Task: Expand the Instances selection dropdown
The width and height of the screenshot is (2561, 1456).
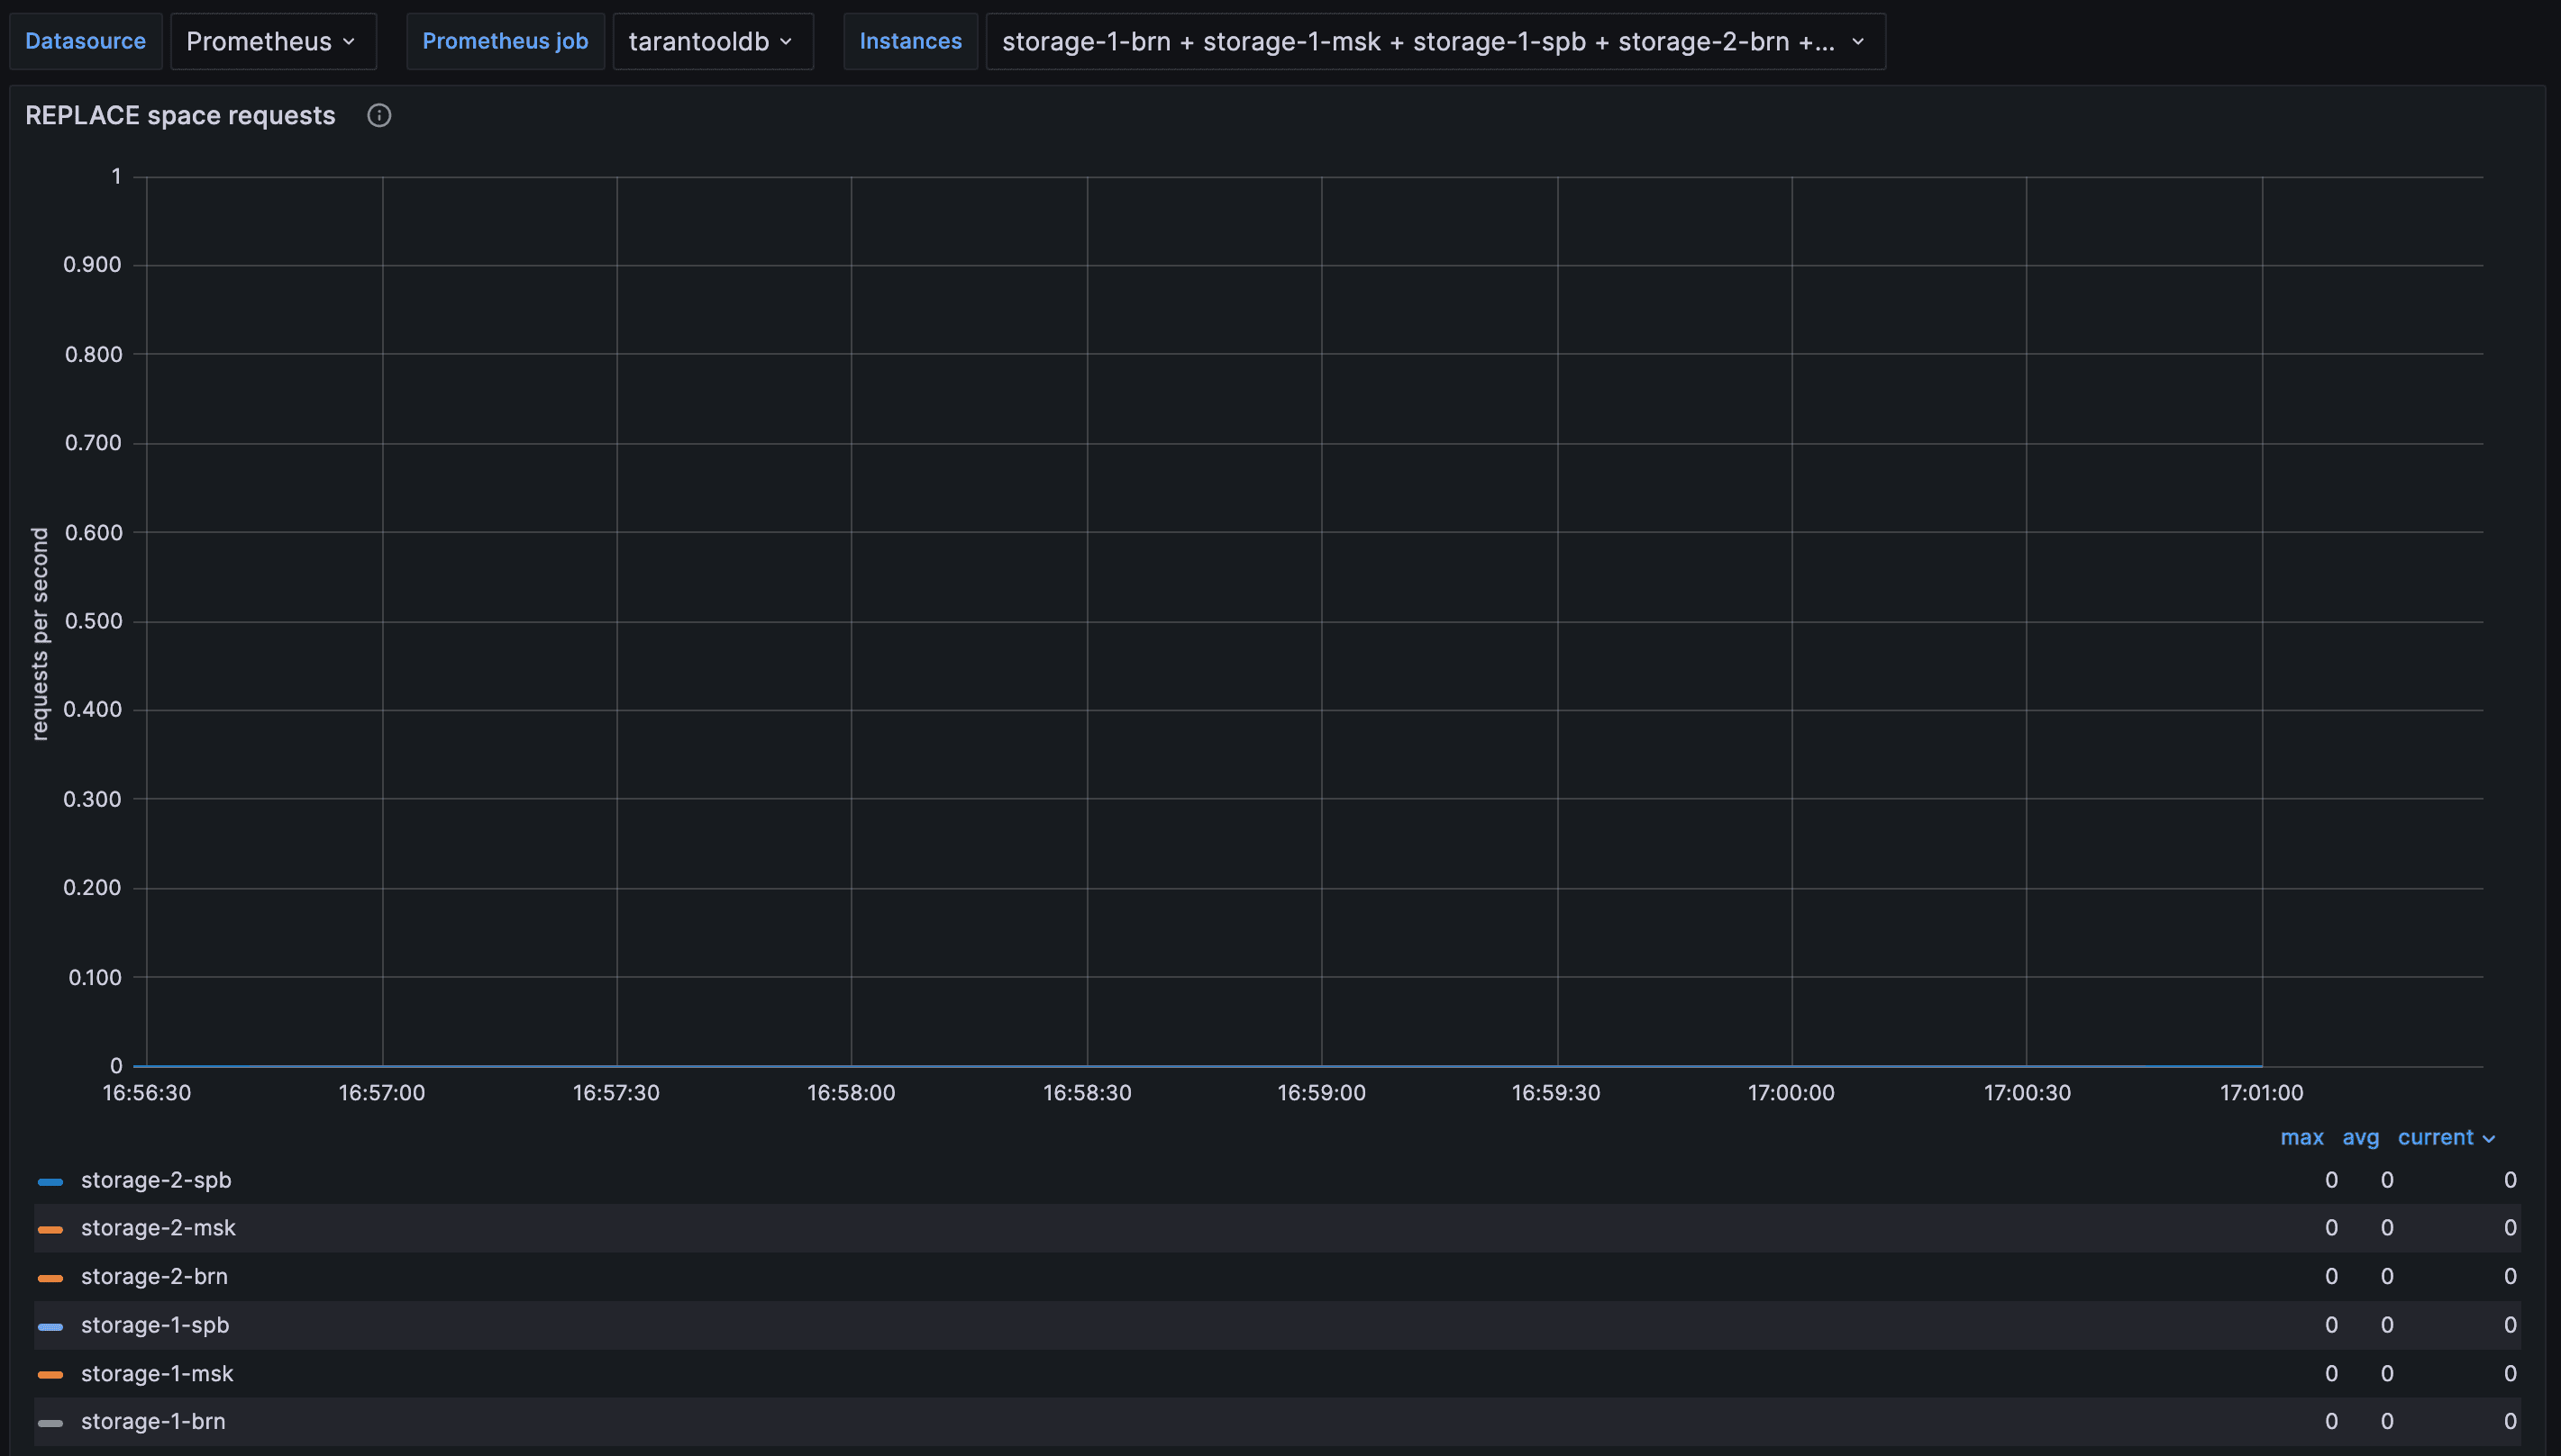Action: click(1435, 41)
